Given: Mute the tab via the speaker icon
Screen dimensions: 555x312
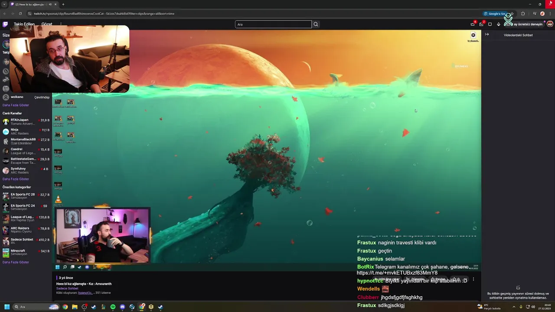Looking at the screenshot, I should 50,4.
